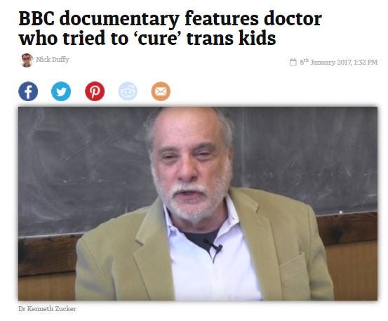
Task: Click the 6th January 2017 date text
Action: point(325,63)
